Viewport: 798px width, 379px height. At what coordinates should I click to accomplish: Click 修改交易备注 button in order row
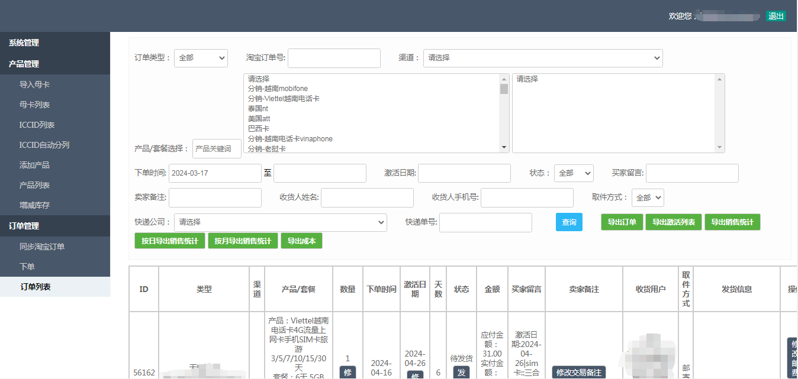(578, 372)
